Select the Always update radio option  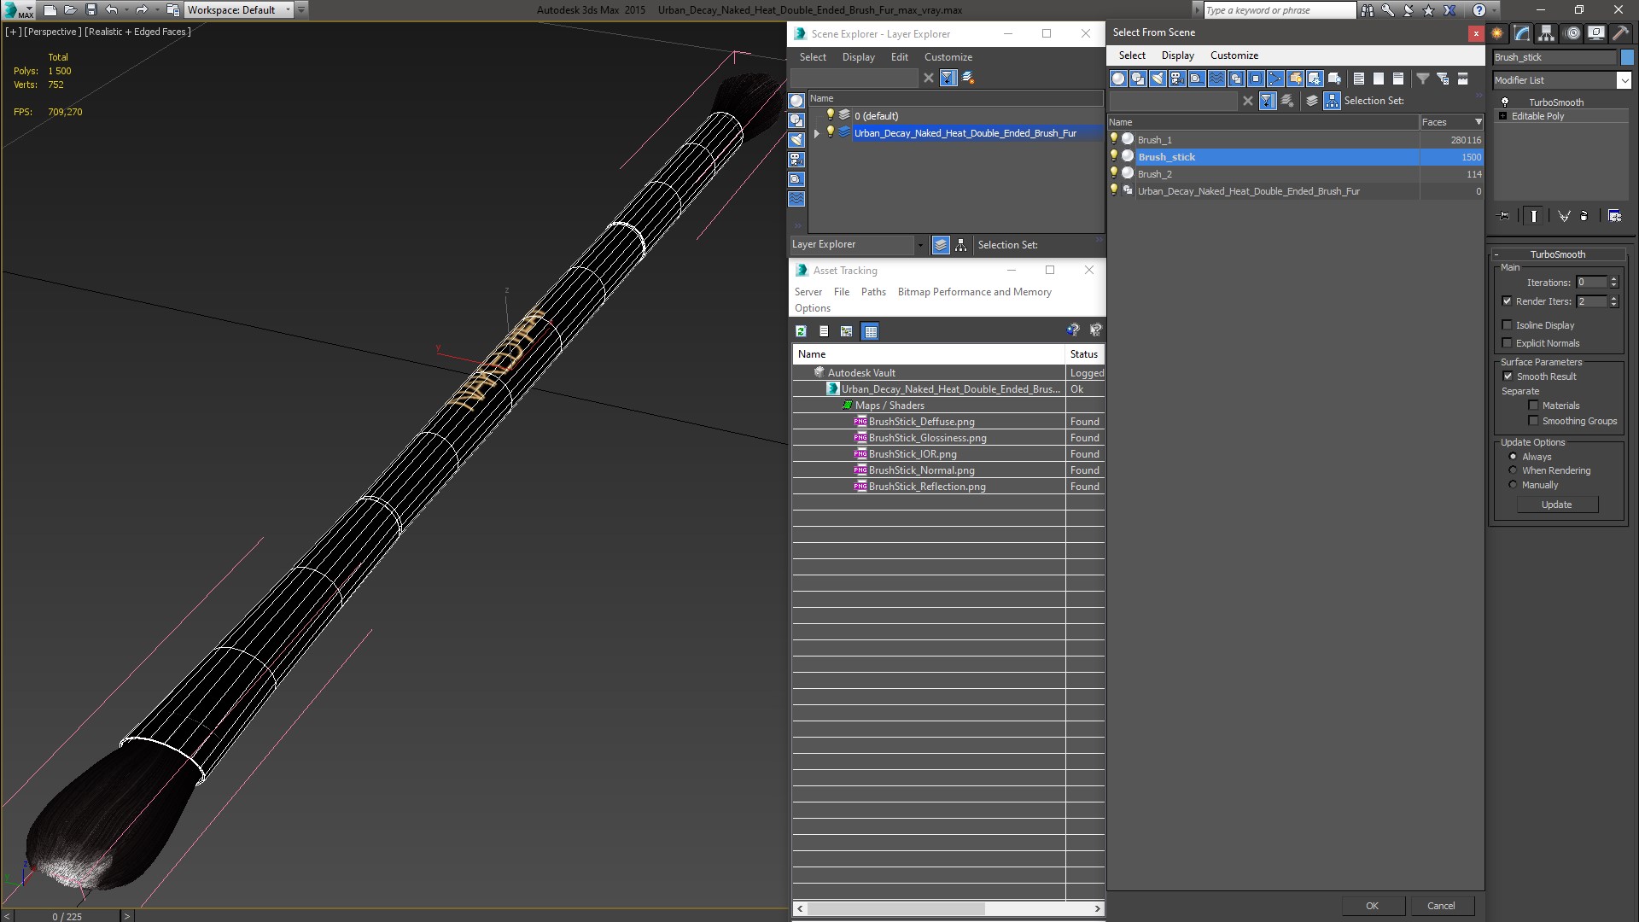click(x=1513, y=457)
